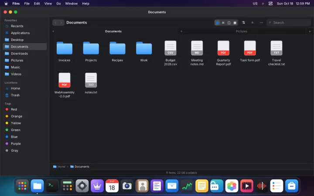Image resolution: width=314 pixels, height=196 pixels.
Task: Filter by the Red tag
Action: [24, 109]
